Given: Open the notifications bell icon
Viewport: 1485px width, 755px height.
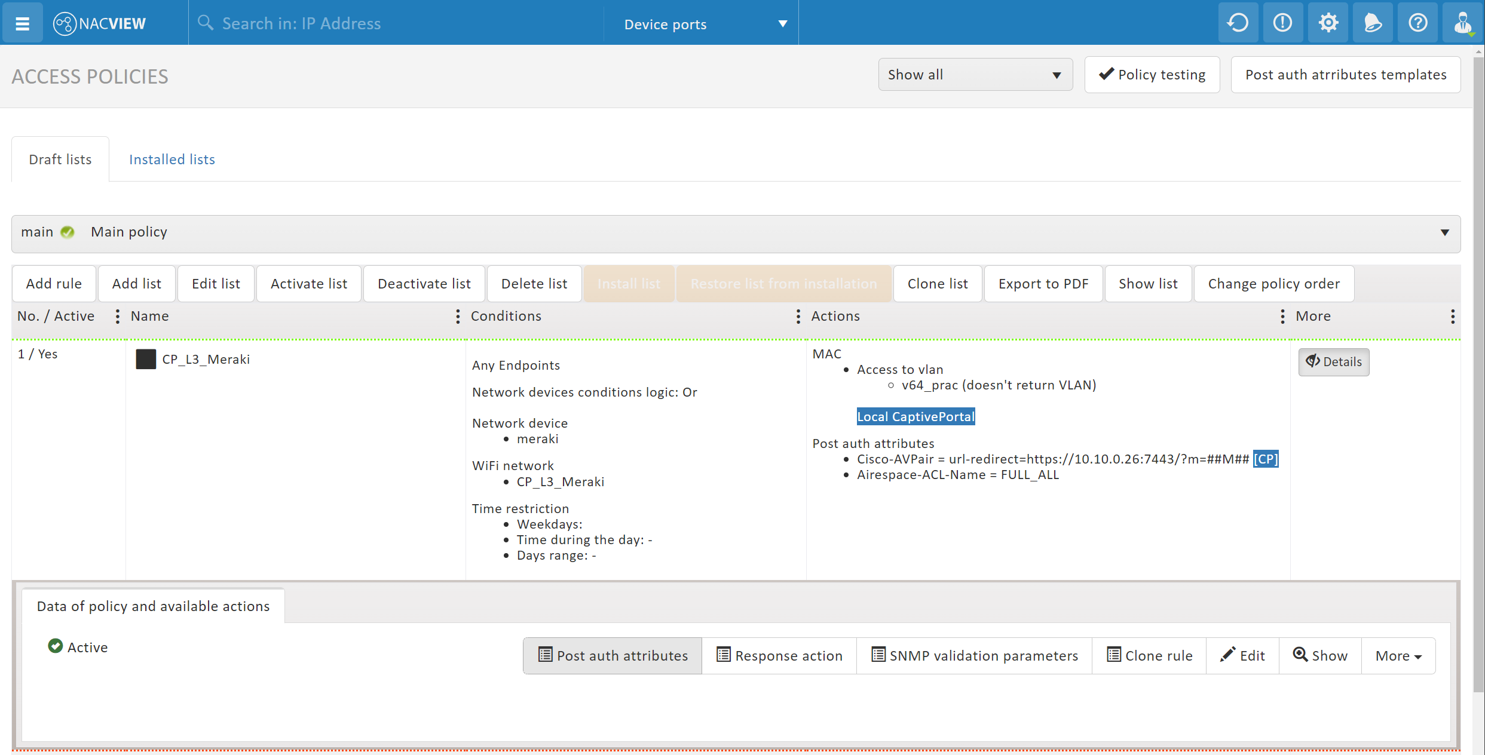Looking at the screenshot, I should pos(1373,23).
